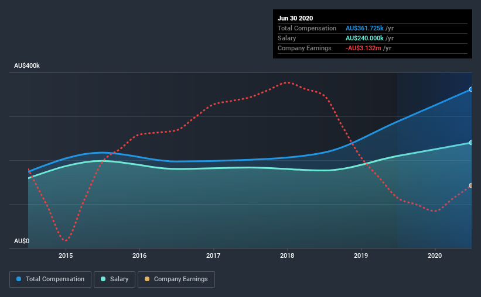The image size is (481, 297).
Task: Click the AU$0 y-axis label
Action: click(22, 241)
